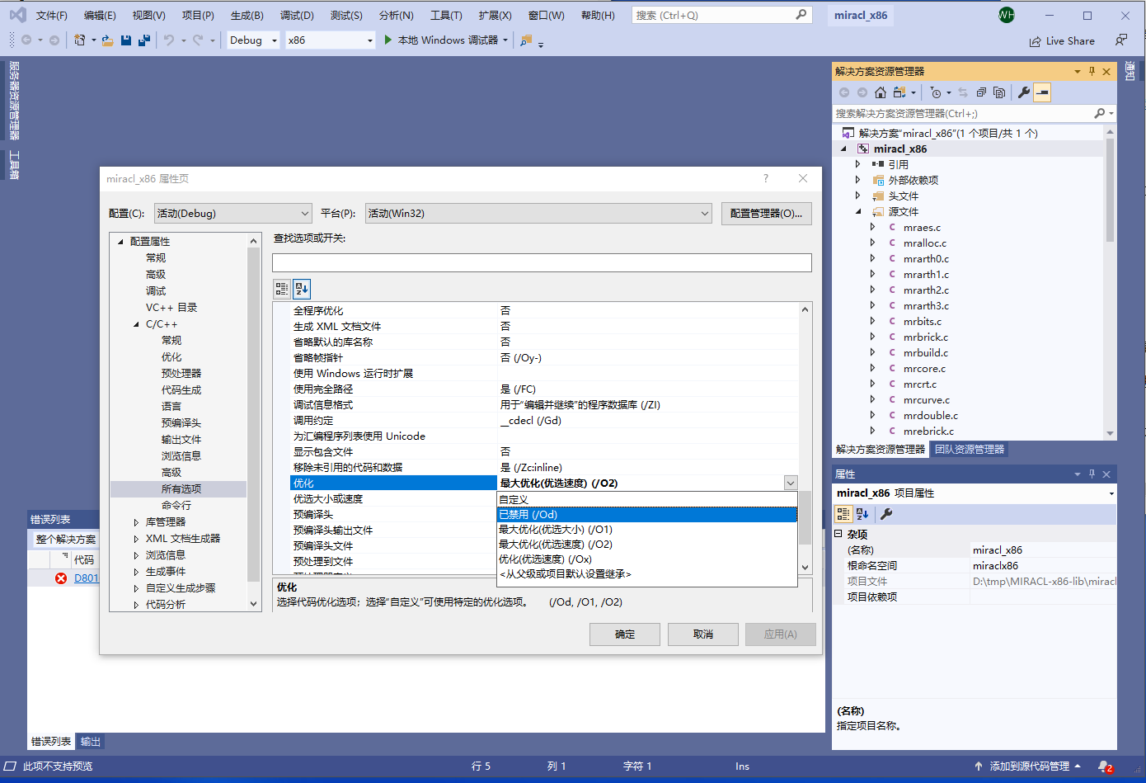Open the 平台(P) dropdown 活动(Win32)
This screenshot has height=783, width=1146.
[x=538, y=213]
